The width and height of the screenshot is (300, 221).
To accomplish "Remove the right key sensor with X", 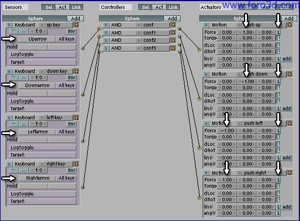I will coord(9,164).
